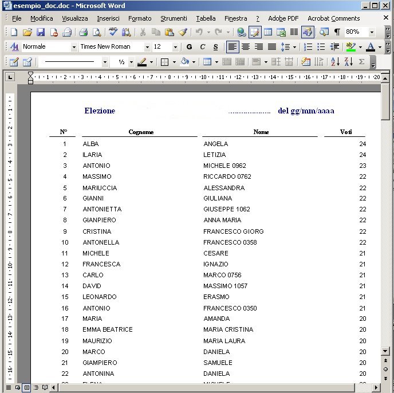Create a new blank document
Viewport: 394px width, 393px height.
click(14, 32)
